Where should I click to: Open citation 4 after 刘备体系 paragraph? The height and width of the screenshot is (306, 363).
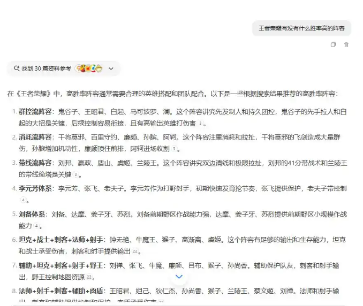click(x=36, y=226)
